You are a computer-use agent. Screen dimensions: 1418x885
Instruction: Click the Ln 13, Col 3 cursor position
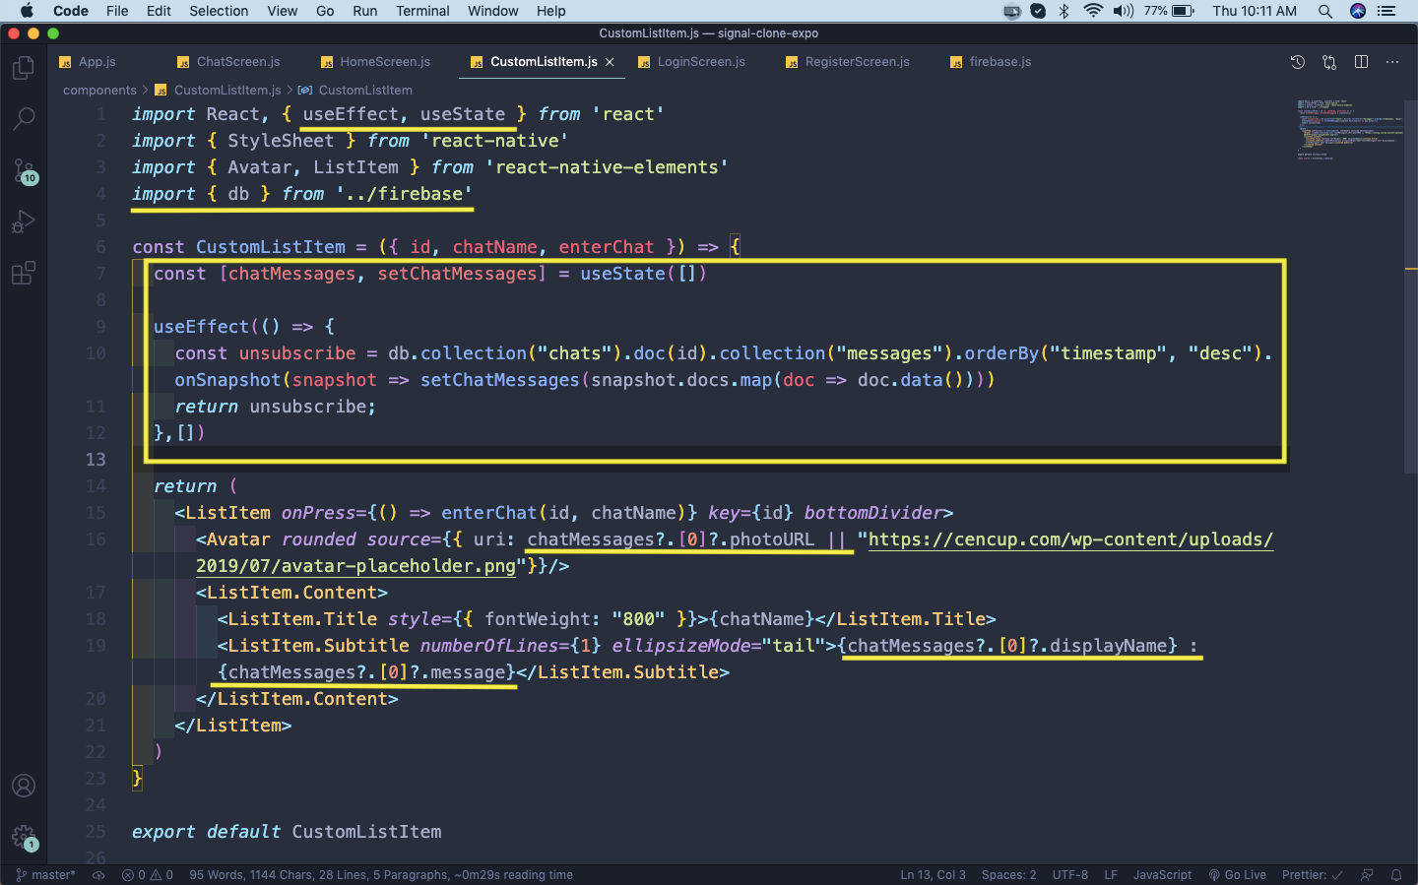(933, 875)
